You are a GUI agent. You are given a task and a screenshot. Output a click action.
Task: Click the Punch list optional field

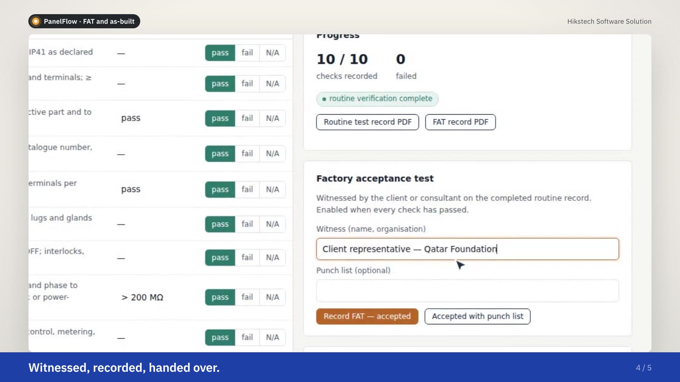467,291
